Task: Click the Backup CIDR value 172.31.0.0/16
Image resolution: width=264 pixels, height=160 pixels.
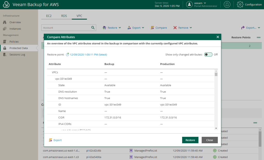Action: click(x=113, y=117)
